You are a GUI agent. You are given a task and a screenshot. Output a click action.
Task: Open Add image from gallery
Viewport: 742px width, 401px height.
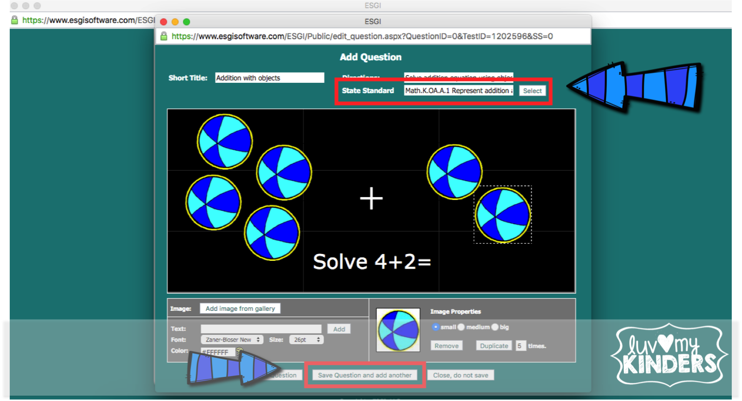click(x=240, y=308)
